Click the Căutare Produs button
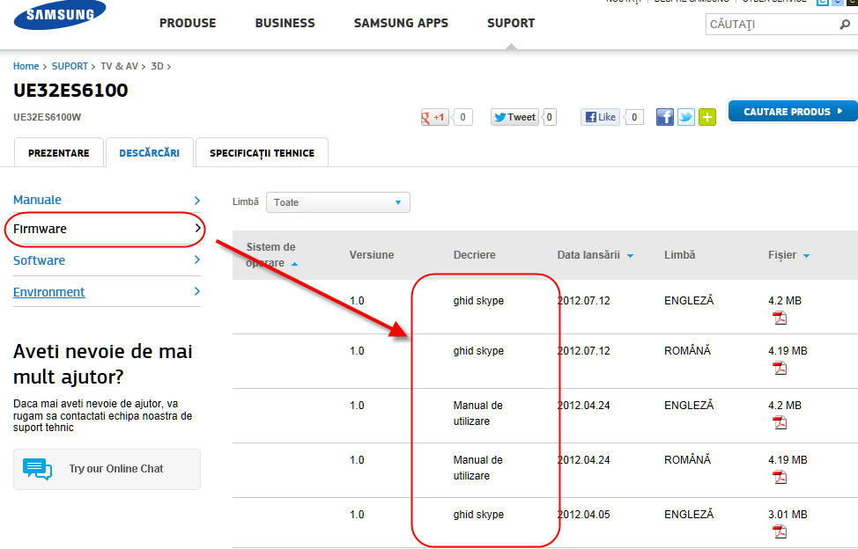The image size is (858, 549). (x=793, y=112)
